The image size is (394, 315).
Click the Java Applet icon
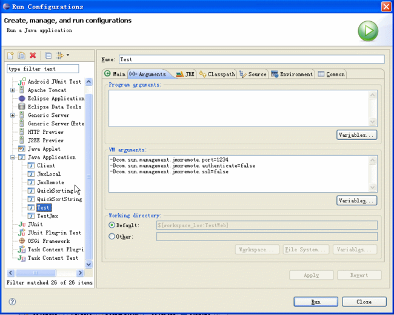pos(22,148)
